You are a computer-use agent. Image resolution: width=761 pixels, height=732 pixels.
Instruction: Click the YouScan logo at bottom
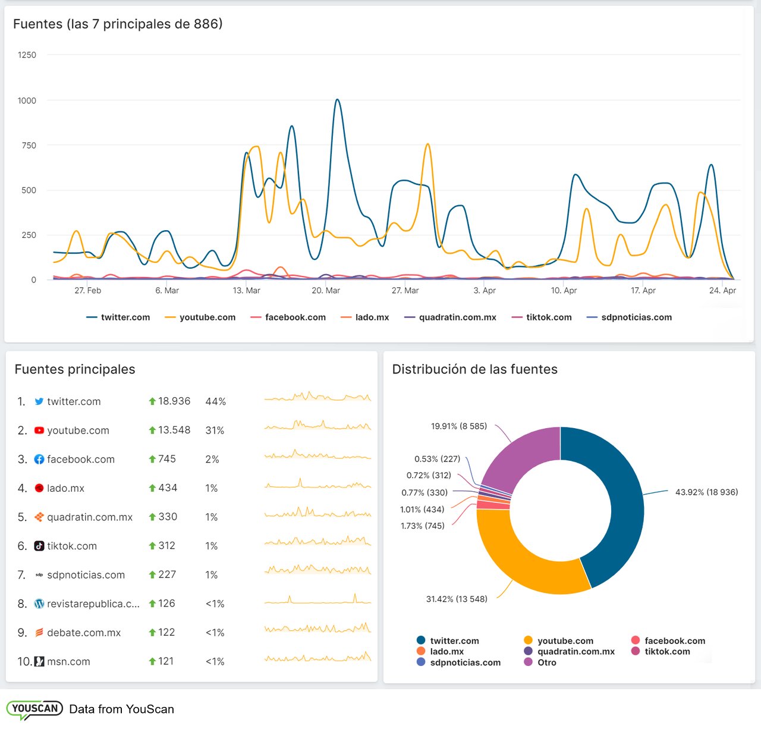tap(34, 709)
